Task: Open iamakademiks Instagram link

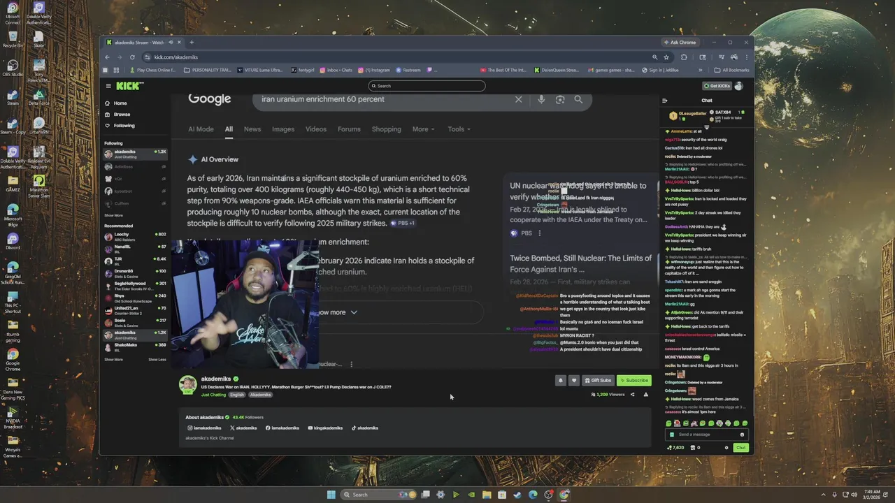Action: coord(204,428)
